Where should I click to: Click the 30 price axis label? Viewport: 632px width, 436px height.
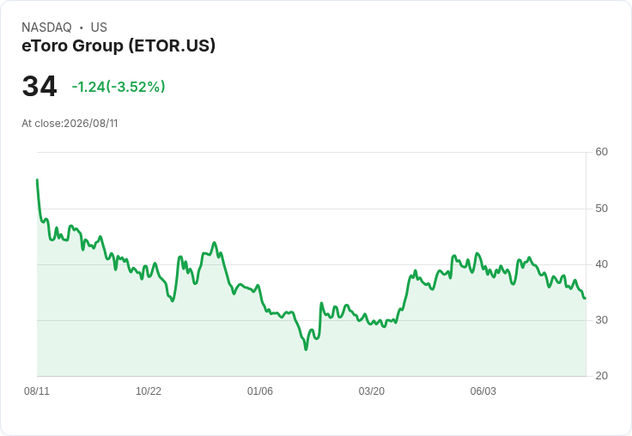601,320
